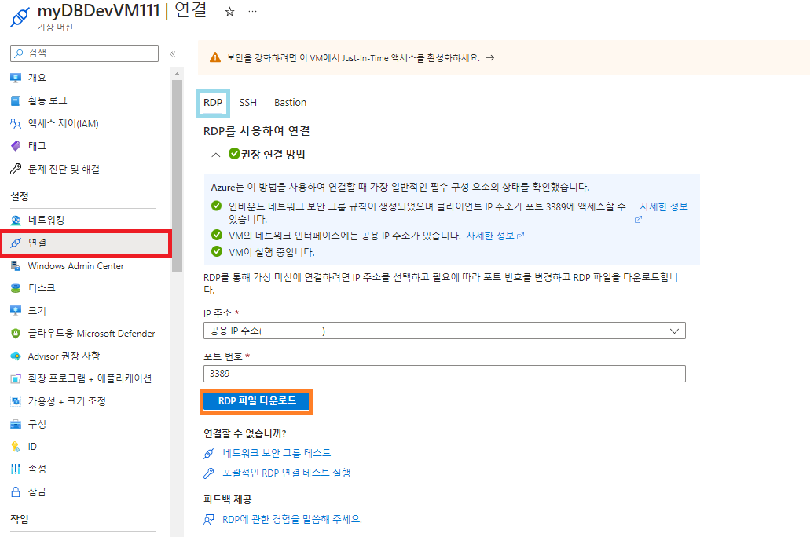Viewport: 810px width, 537px height.
Task: Click the plug icon beside 네트워크 보안 그룹 테스트
Action: pos(209,453)
